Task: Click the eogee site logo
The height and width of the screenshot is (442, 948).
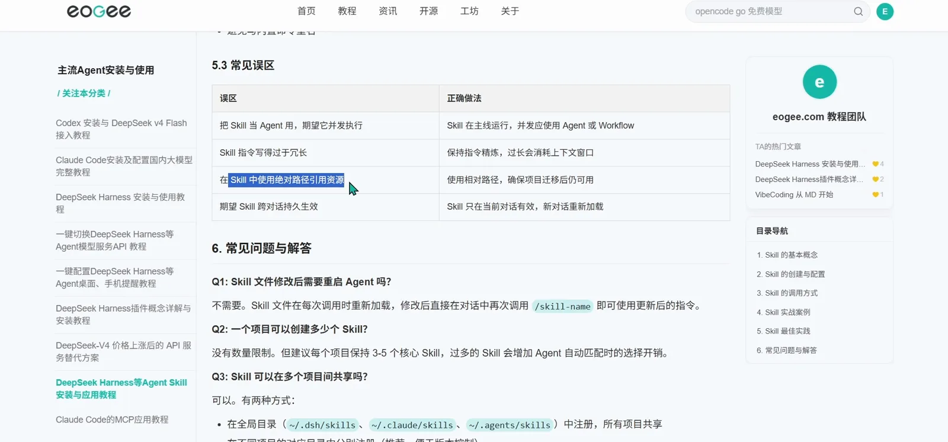Action: point(99,11)
